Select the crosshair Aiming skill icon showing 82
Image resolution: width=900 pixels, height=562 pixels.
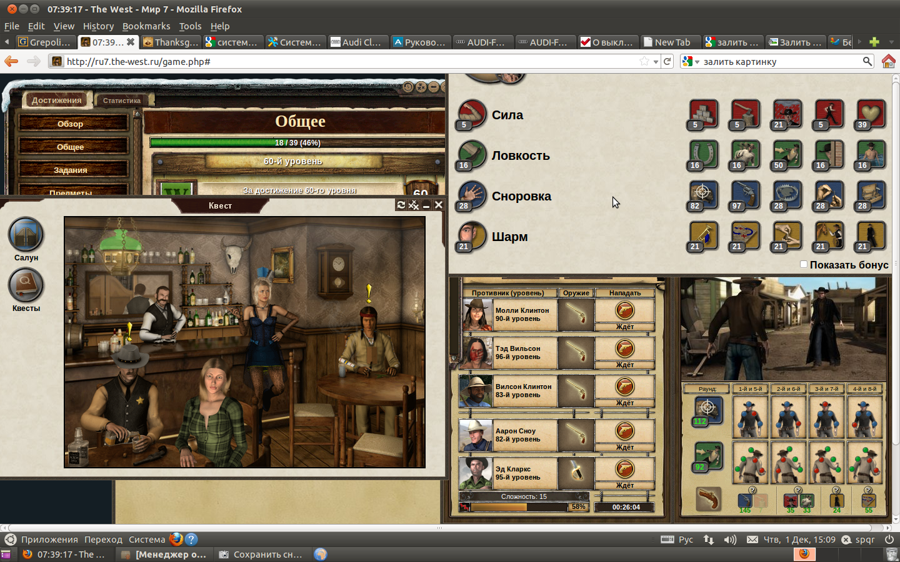(x=703, y=196)
